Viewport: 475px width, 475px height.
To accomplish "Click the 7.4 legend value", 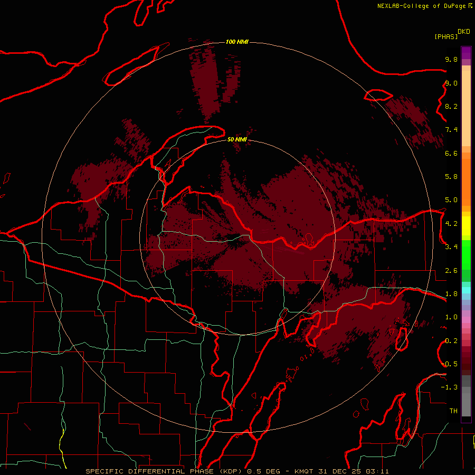I will click(x=451, y=130).
